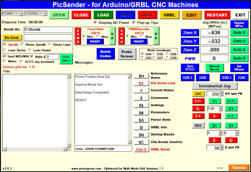Screen dimensions: 251x172
Task: Click the yellow GRBL button
Action: pyautogui.click(x=169, y=15)
